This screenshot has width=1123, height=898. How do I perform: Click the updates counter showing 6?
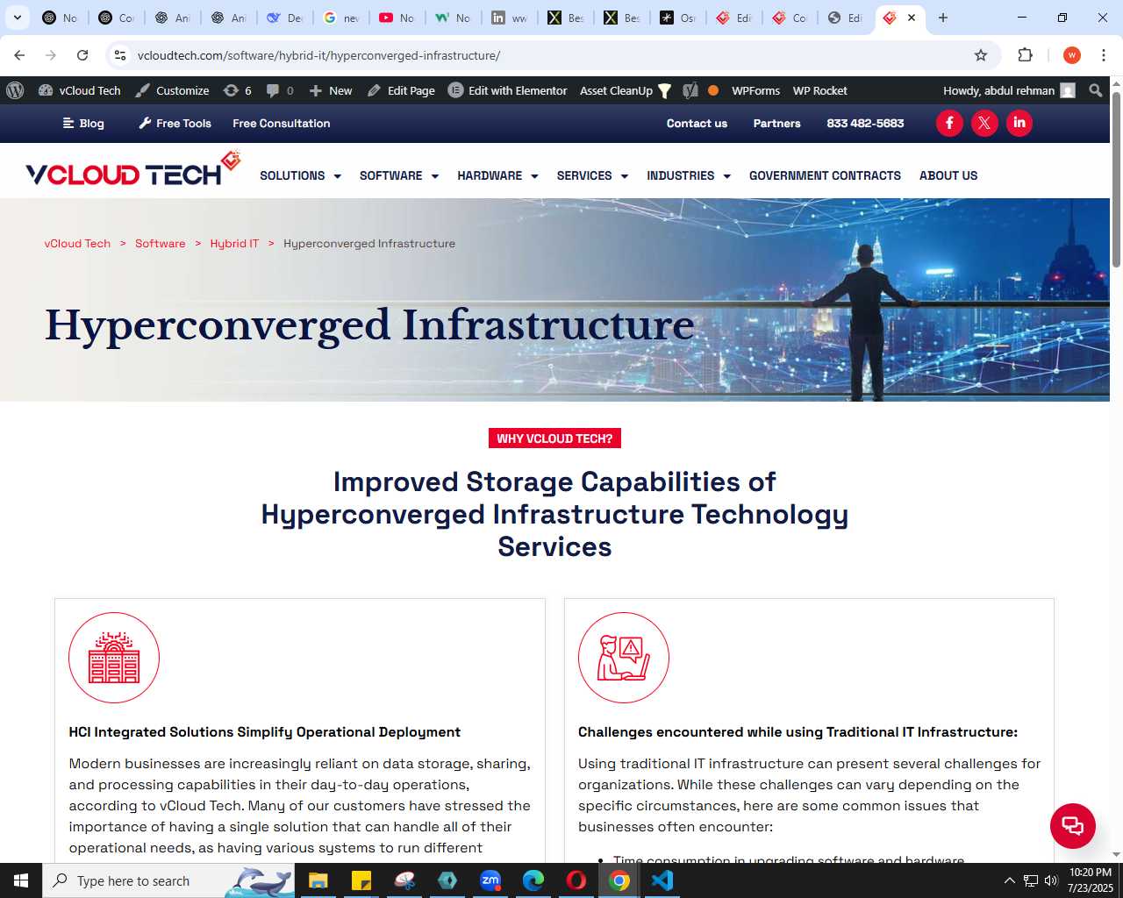pos(238,90)
